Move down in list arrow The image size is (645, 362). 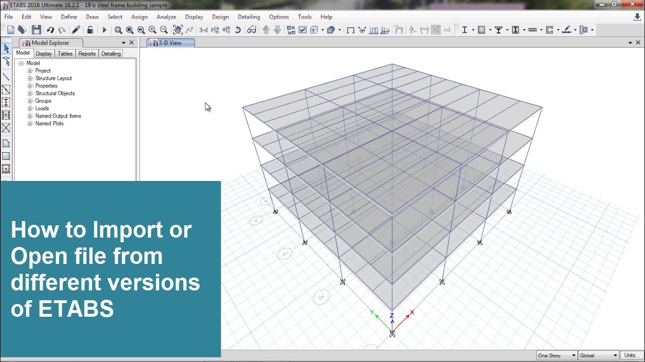(x=277, y=30)
